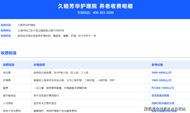190x113 pixels.
Task: Select the address 上海市松江区小昆山镇崇南公路558弄4号
Action: pyautogui.click(x=41, y=30)
